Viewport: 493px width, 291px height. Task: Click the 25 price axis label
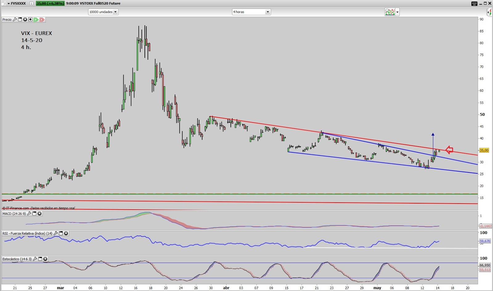pos(482,174)
